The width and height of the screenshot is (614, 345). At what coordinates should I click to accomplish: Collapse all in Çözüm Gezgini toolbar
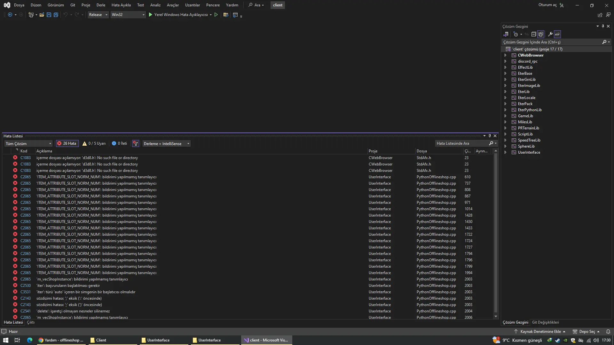tap(534, 34)
